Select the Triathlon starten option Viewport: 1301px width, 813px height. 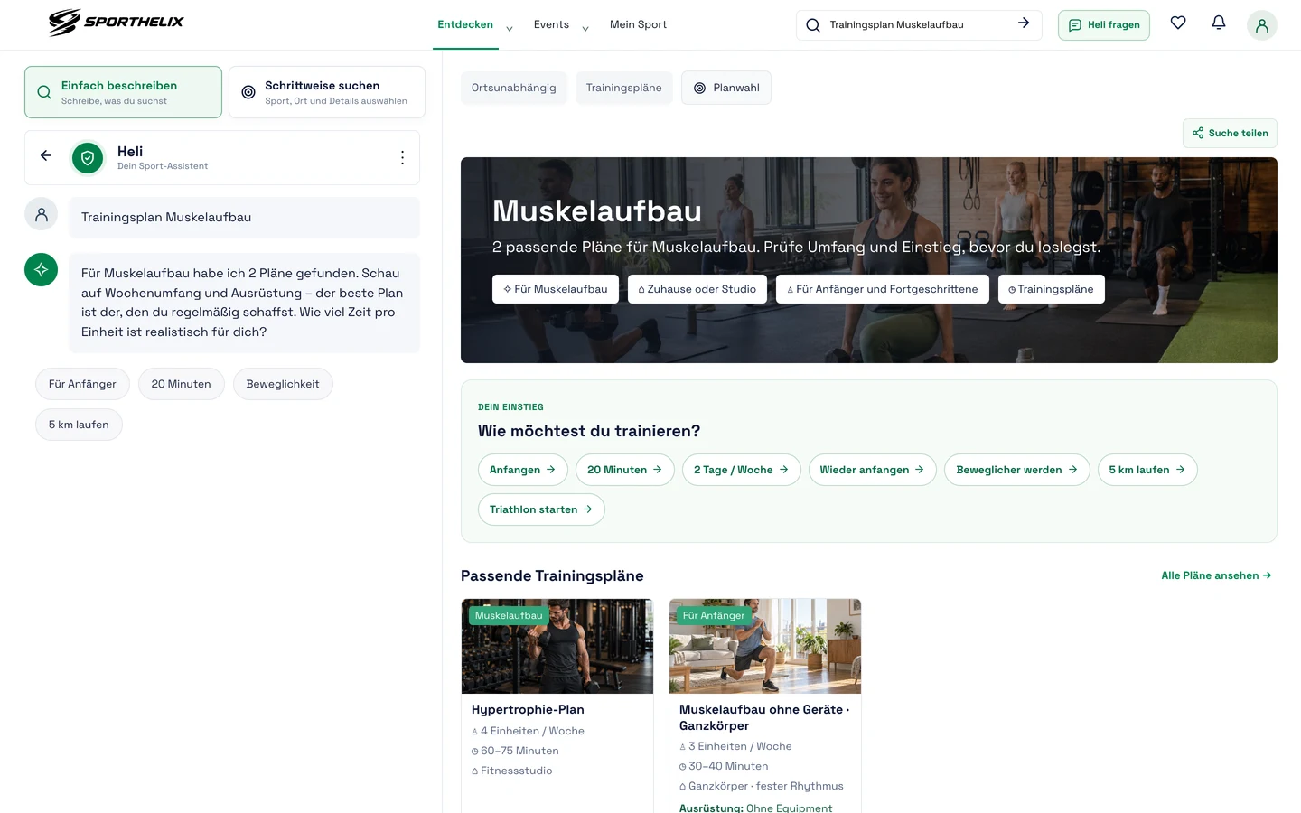click(541, 509)
